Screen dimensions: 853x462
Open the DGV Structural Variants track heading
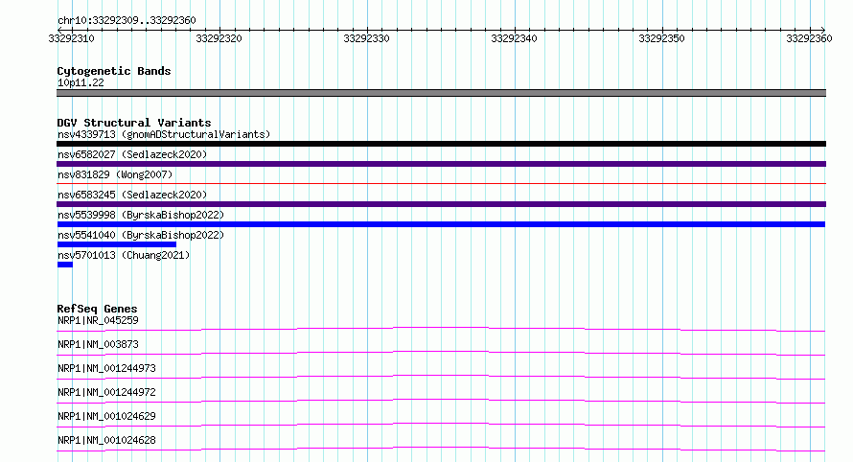coord(134,123)
